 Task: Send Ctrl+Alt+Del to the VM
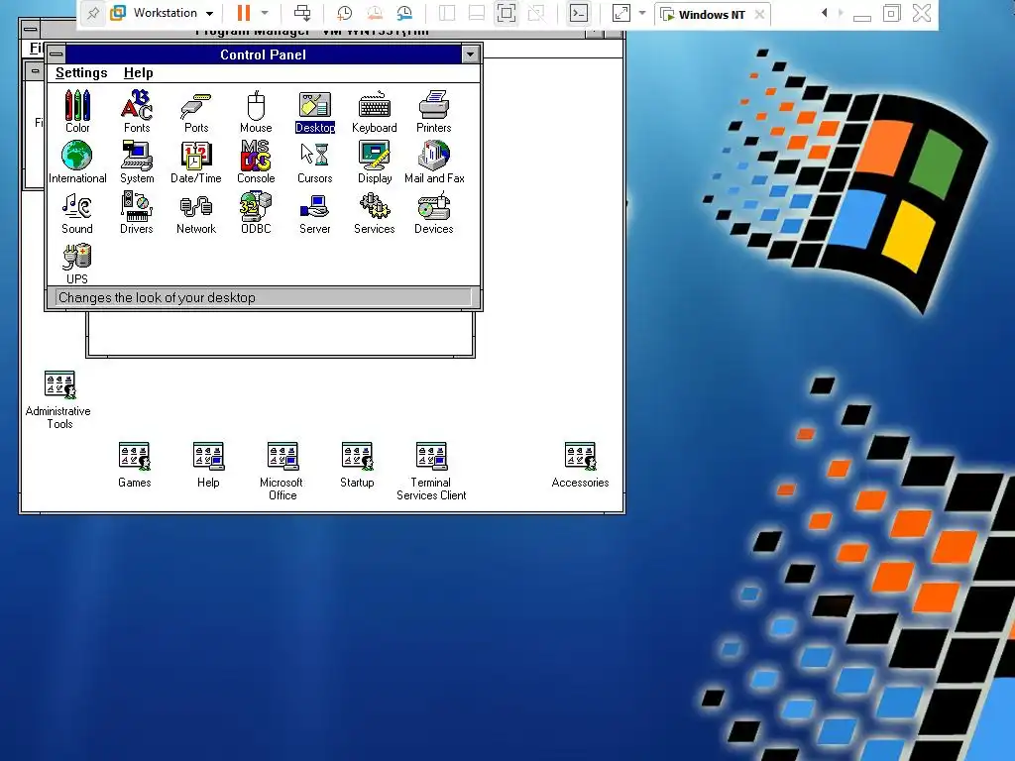point(301,13)
